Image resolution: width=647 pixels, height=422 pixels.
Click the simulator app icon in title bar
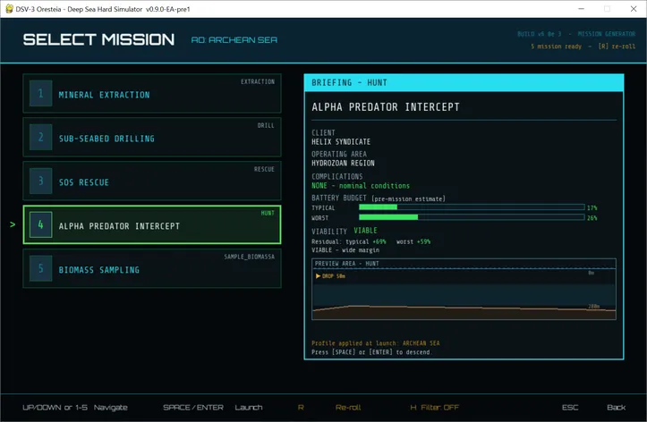[9, 9]
